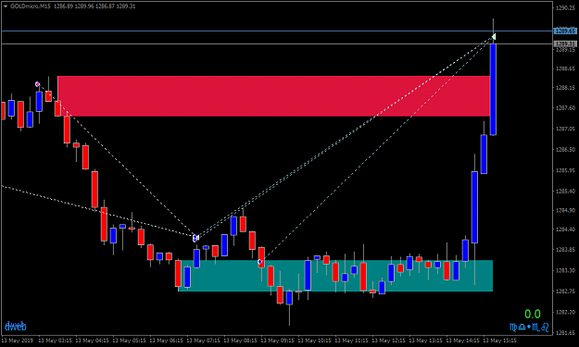579x347 pixels.
Task: Click the 13 May 13:15 time label
Action: pyautogui.click(x=425, y=341)
